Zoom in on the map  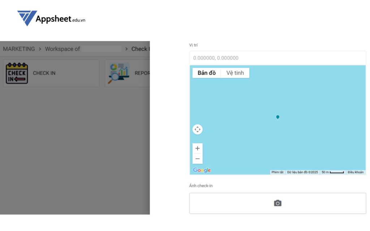coord(197,148)
